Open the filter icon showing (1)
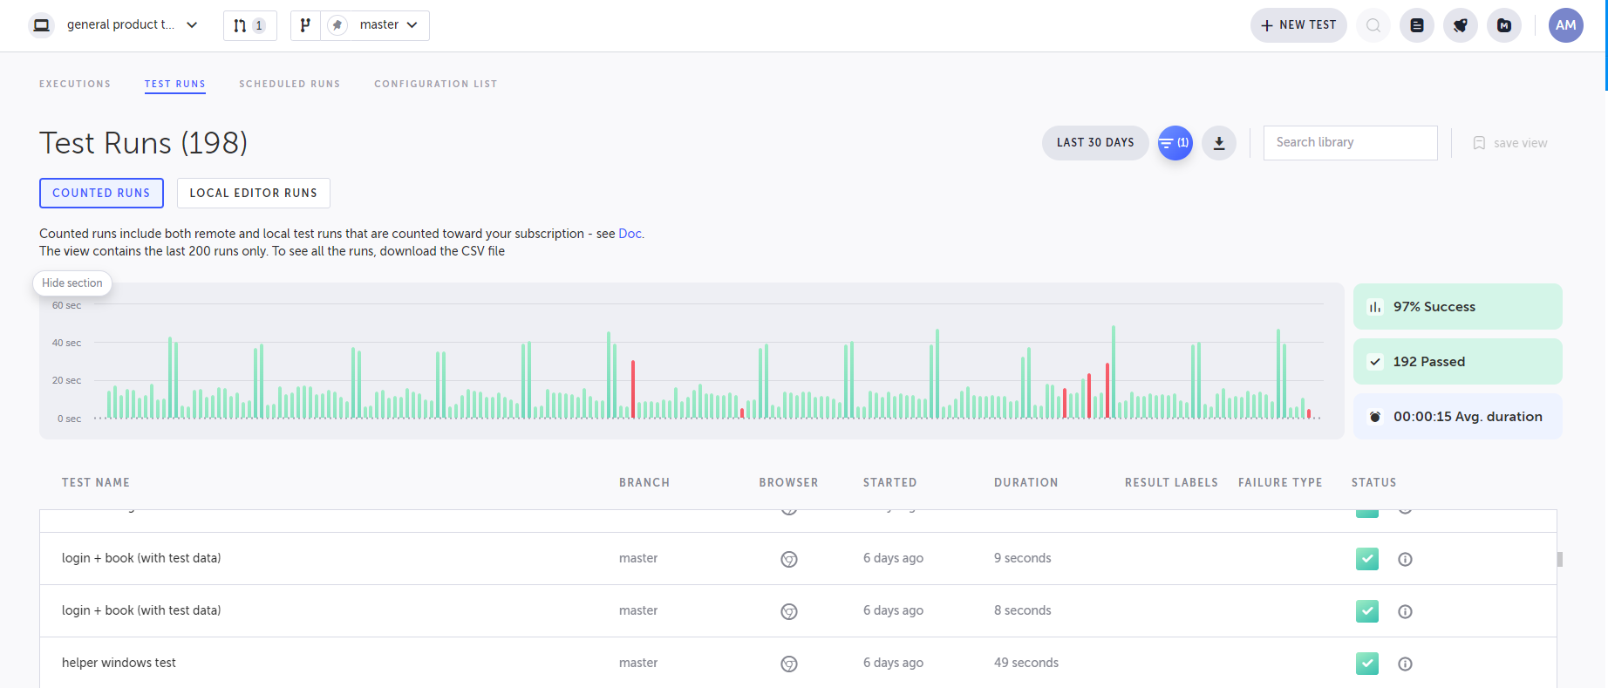The image size is (1608, 688). pyautogui.click(x=1175, y=143)
